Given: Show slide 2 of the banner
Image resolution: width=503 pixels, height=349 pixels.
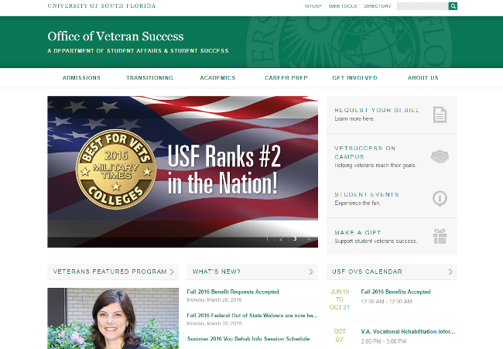Looking at the screenshot, I should click(281, 238).
